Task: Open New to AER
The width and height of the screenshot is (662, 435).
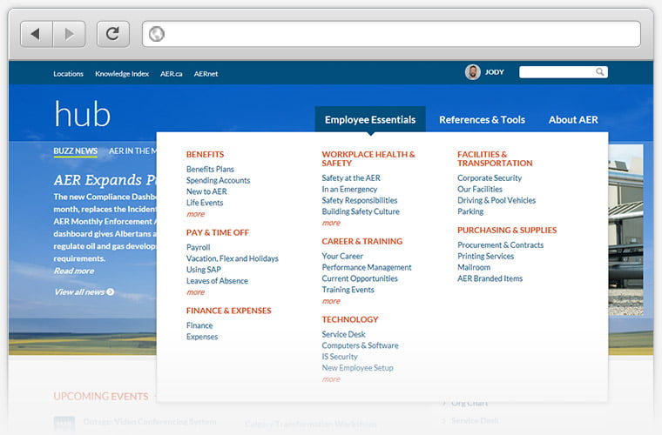Action: pyautogui.click(x=206, y=191)
